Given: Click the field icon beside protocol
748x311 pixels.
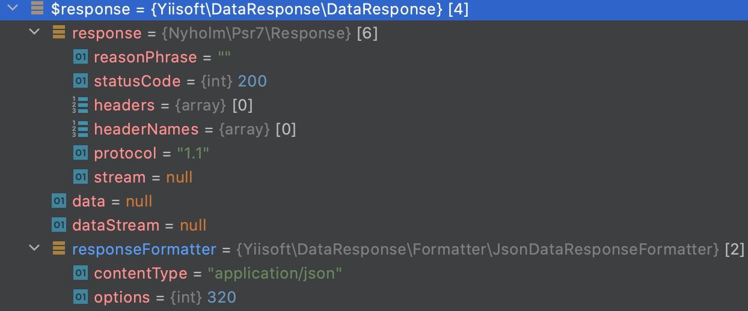Looking at the screenshot, I should click(x=81, y=153).
